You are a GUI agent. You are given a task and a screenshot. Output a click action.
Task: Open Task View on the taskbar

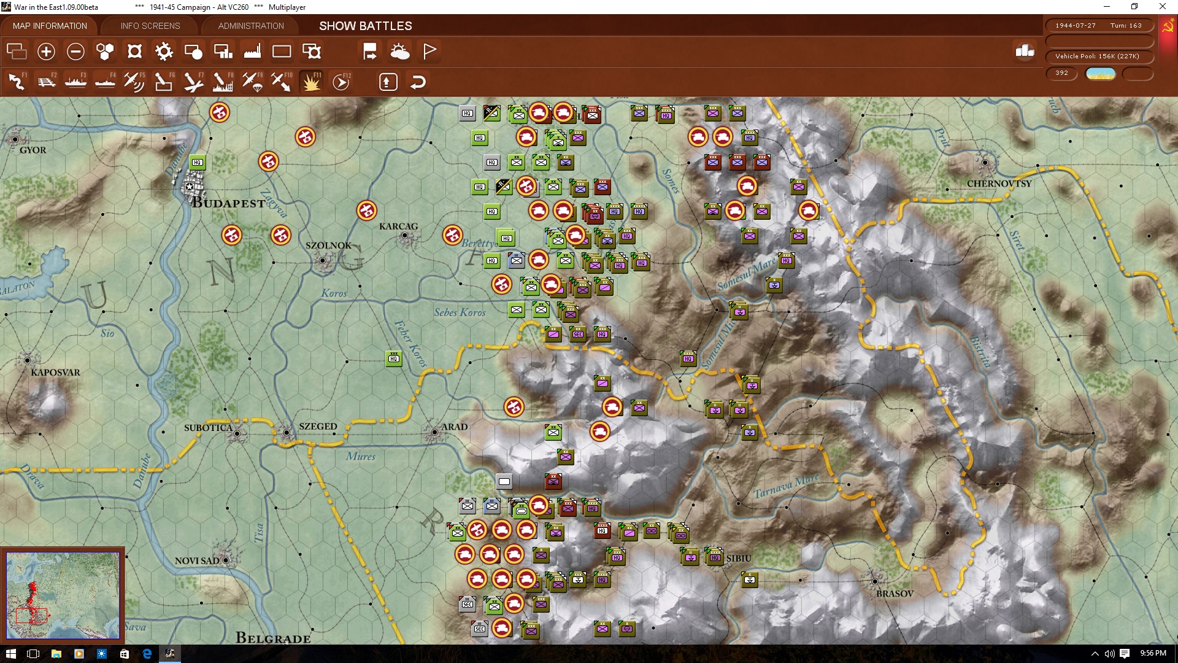click(33, 654)
